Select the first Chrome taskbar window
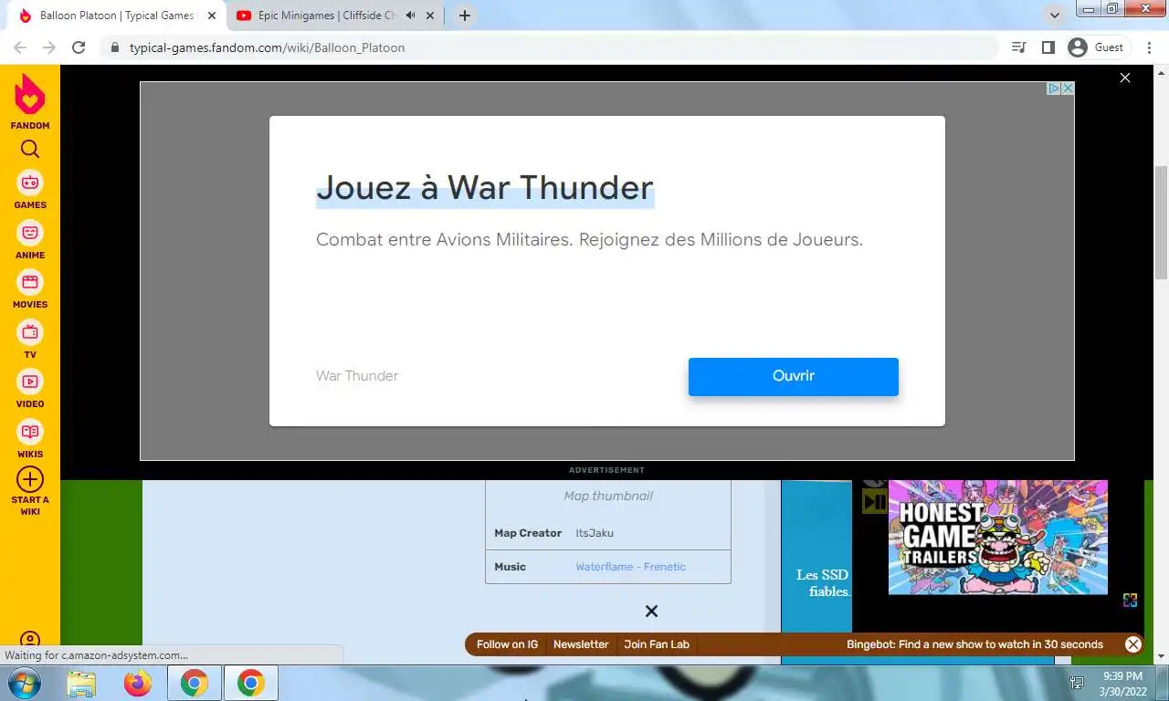The image size is (1169, 701). (194, 683)
